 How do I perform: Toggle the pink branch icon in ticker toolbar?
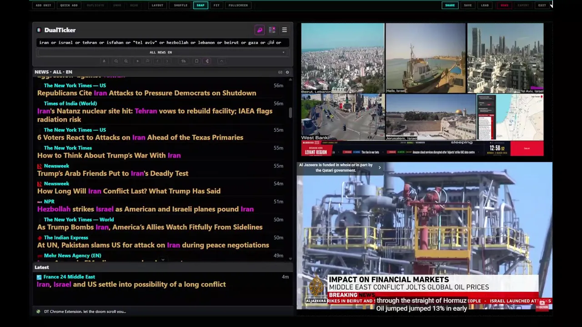[x=207, y=61]
